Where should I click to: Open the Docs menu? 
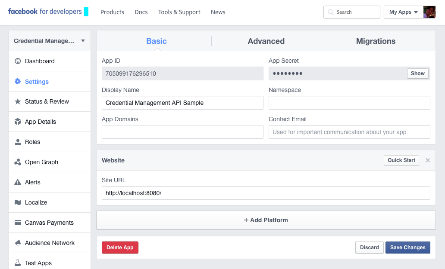pos(141,12)
